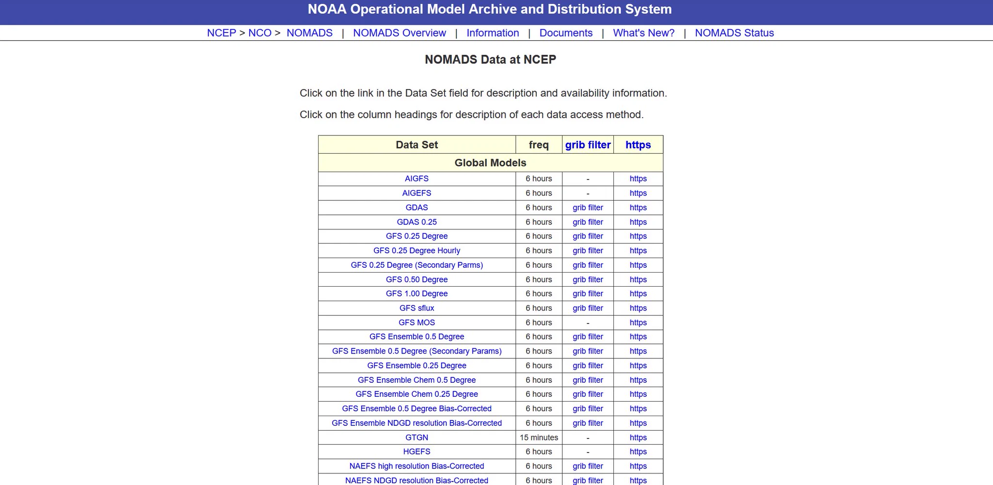Click the 'Global Models' section header

click(x=490, y=163)
